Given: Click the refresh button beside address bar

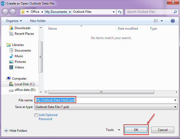Looking at the screenshot, I should [120, 12].
